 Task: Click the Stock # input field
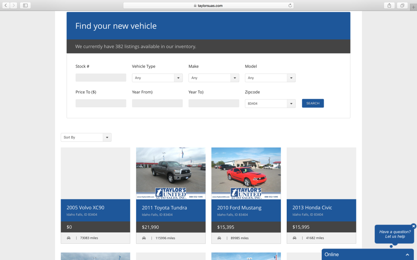point(101,78)
